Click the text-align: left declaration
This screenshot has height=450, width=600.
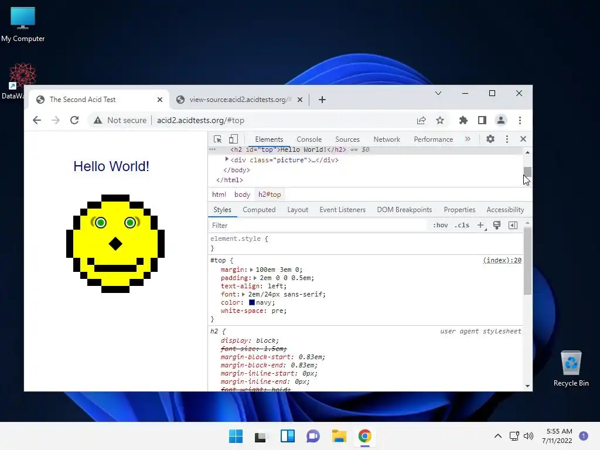point(253,286)
